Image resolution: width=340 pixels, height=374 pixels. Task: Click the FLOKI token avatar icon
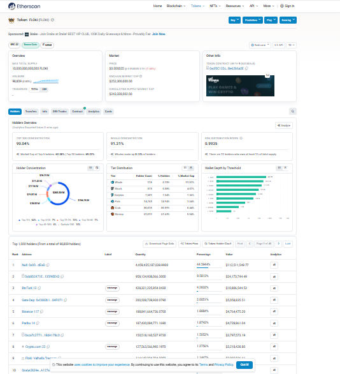(x=11, y=20)
